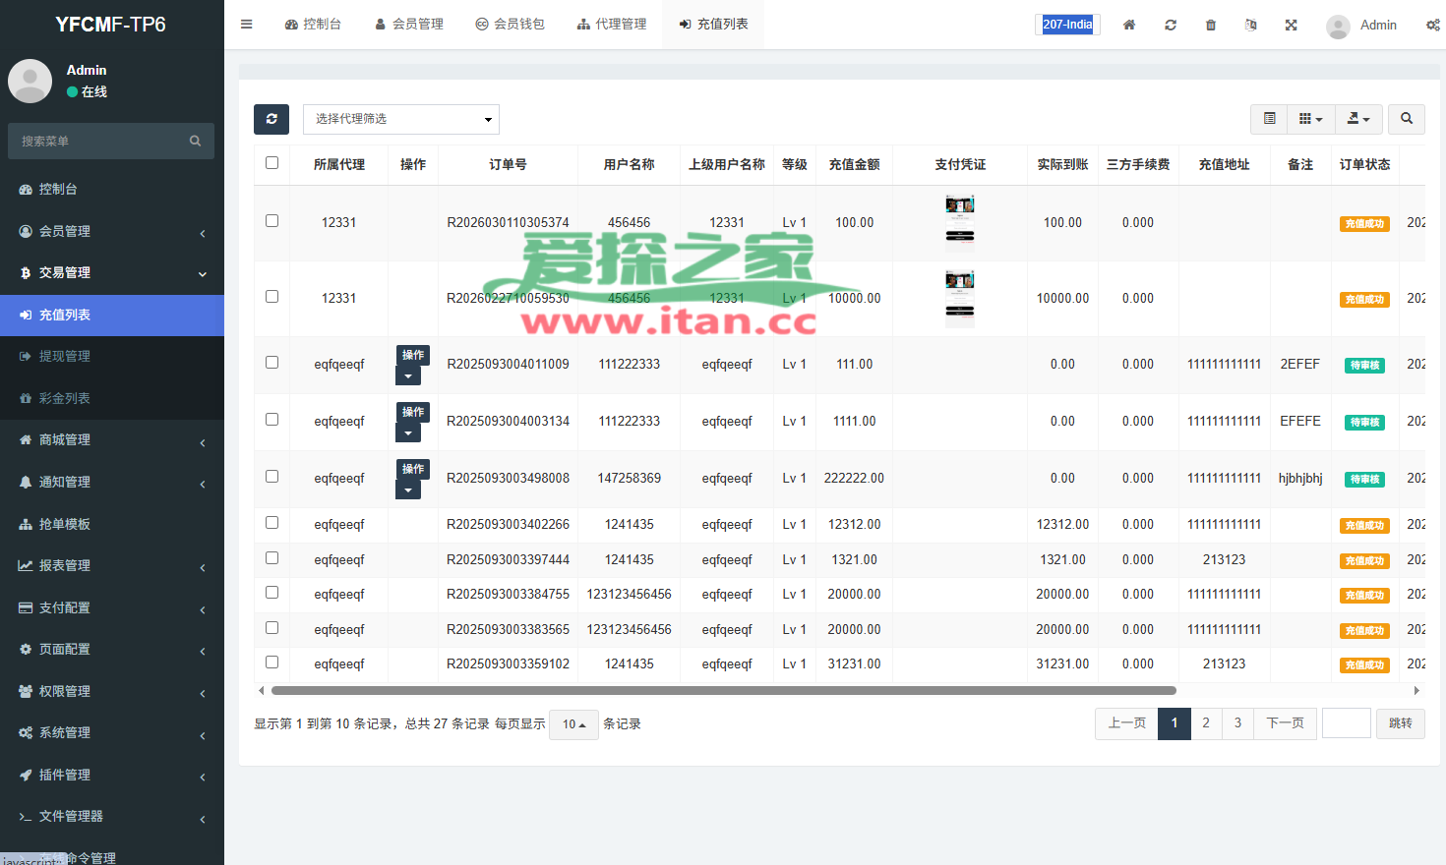1446x865 pixels.
Task: Open the language translation icon
Action: [x=1250, y=25]
